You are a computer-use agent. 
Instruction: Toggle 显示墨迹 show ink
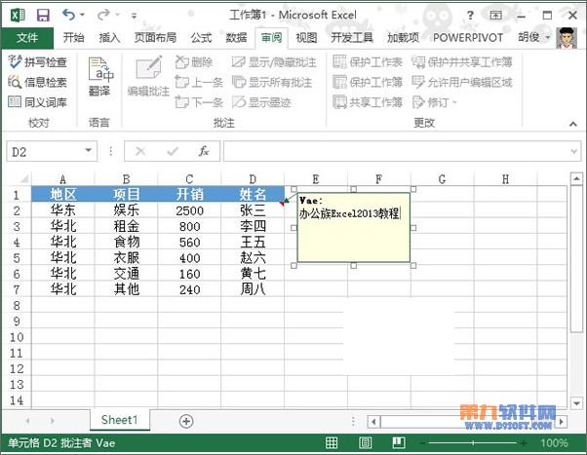pos(261,101)
